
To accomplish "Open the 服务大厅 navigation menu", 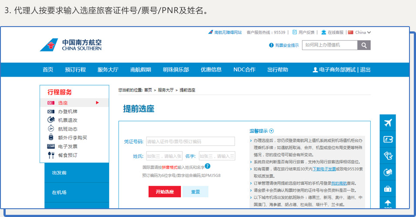I will tap(108, 70).
